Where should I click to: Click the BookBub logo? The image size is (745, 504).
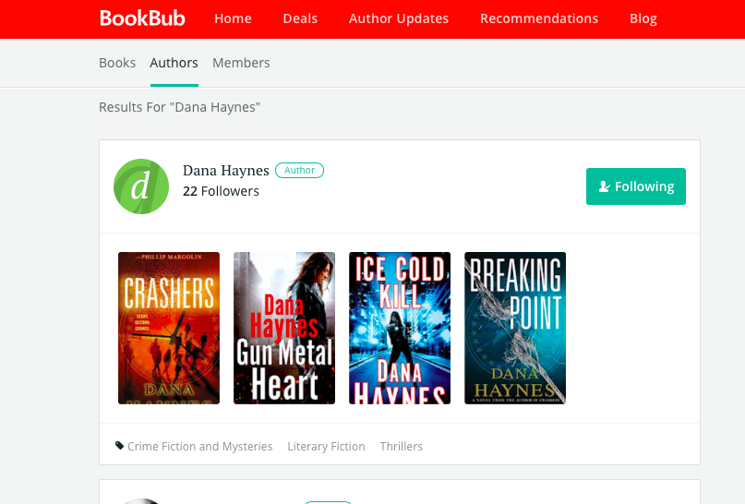pyautogui.click(x=142, y=18)
